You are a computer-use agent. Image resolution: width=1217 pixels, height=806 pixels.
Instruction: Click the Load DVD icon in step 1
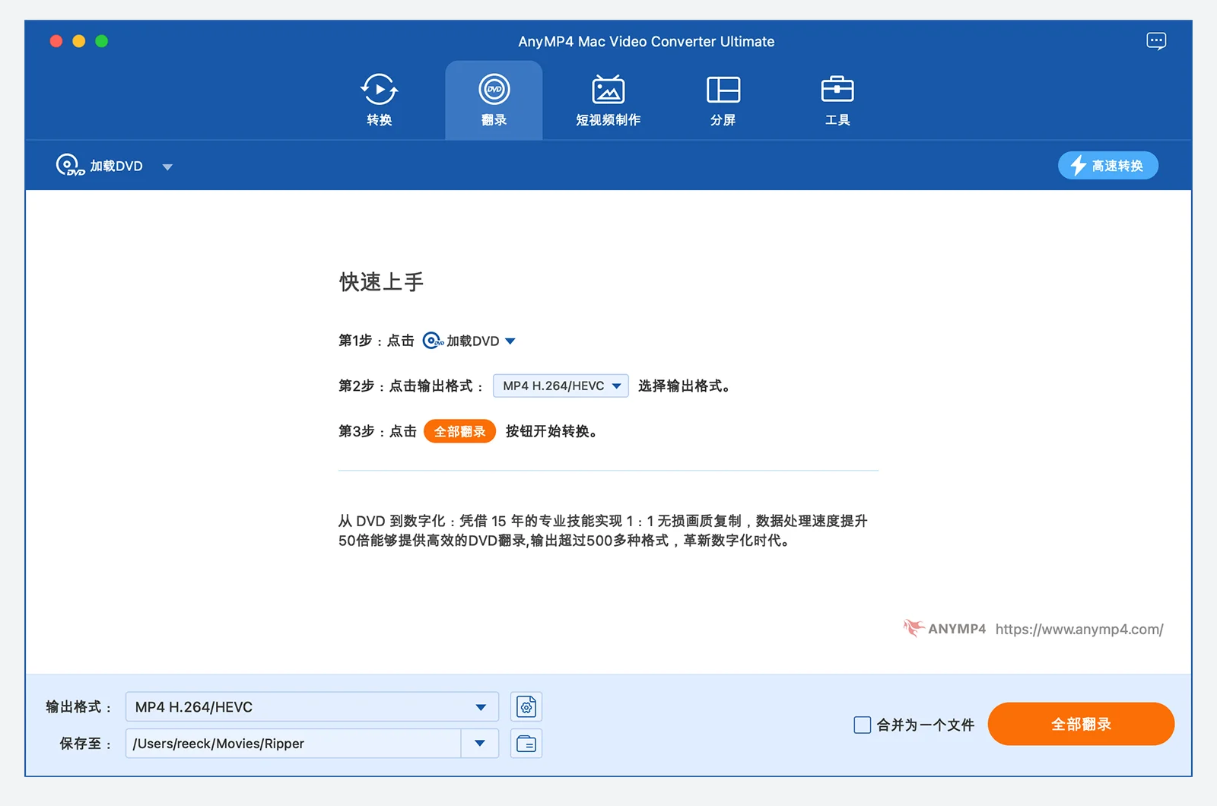pyautogui.click(x=434, y=341)
